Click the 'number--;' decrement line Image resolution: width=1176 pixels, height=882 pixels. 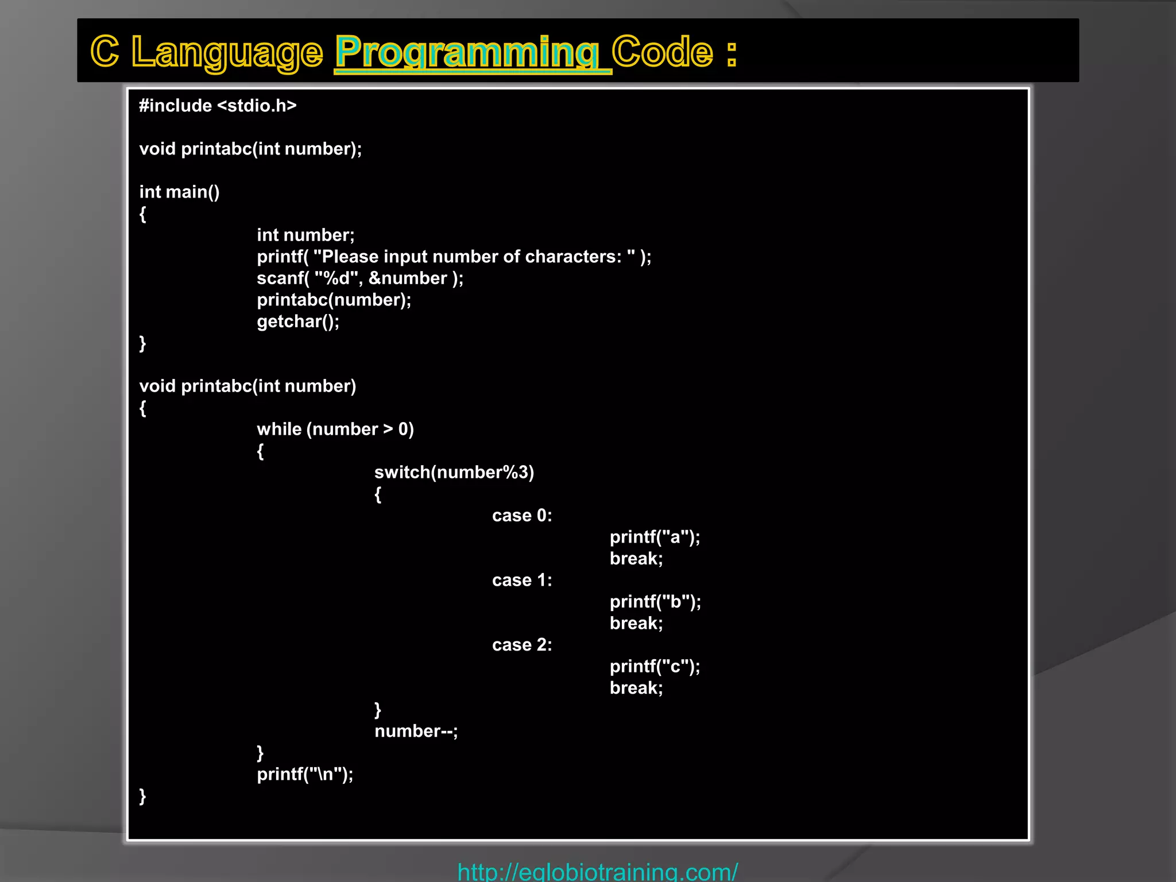coord(416,731)
